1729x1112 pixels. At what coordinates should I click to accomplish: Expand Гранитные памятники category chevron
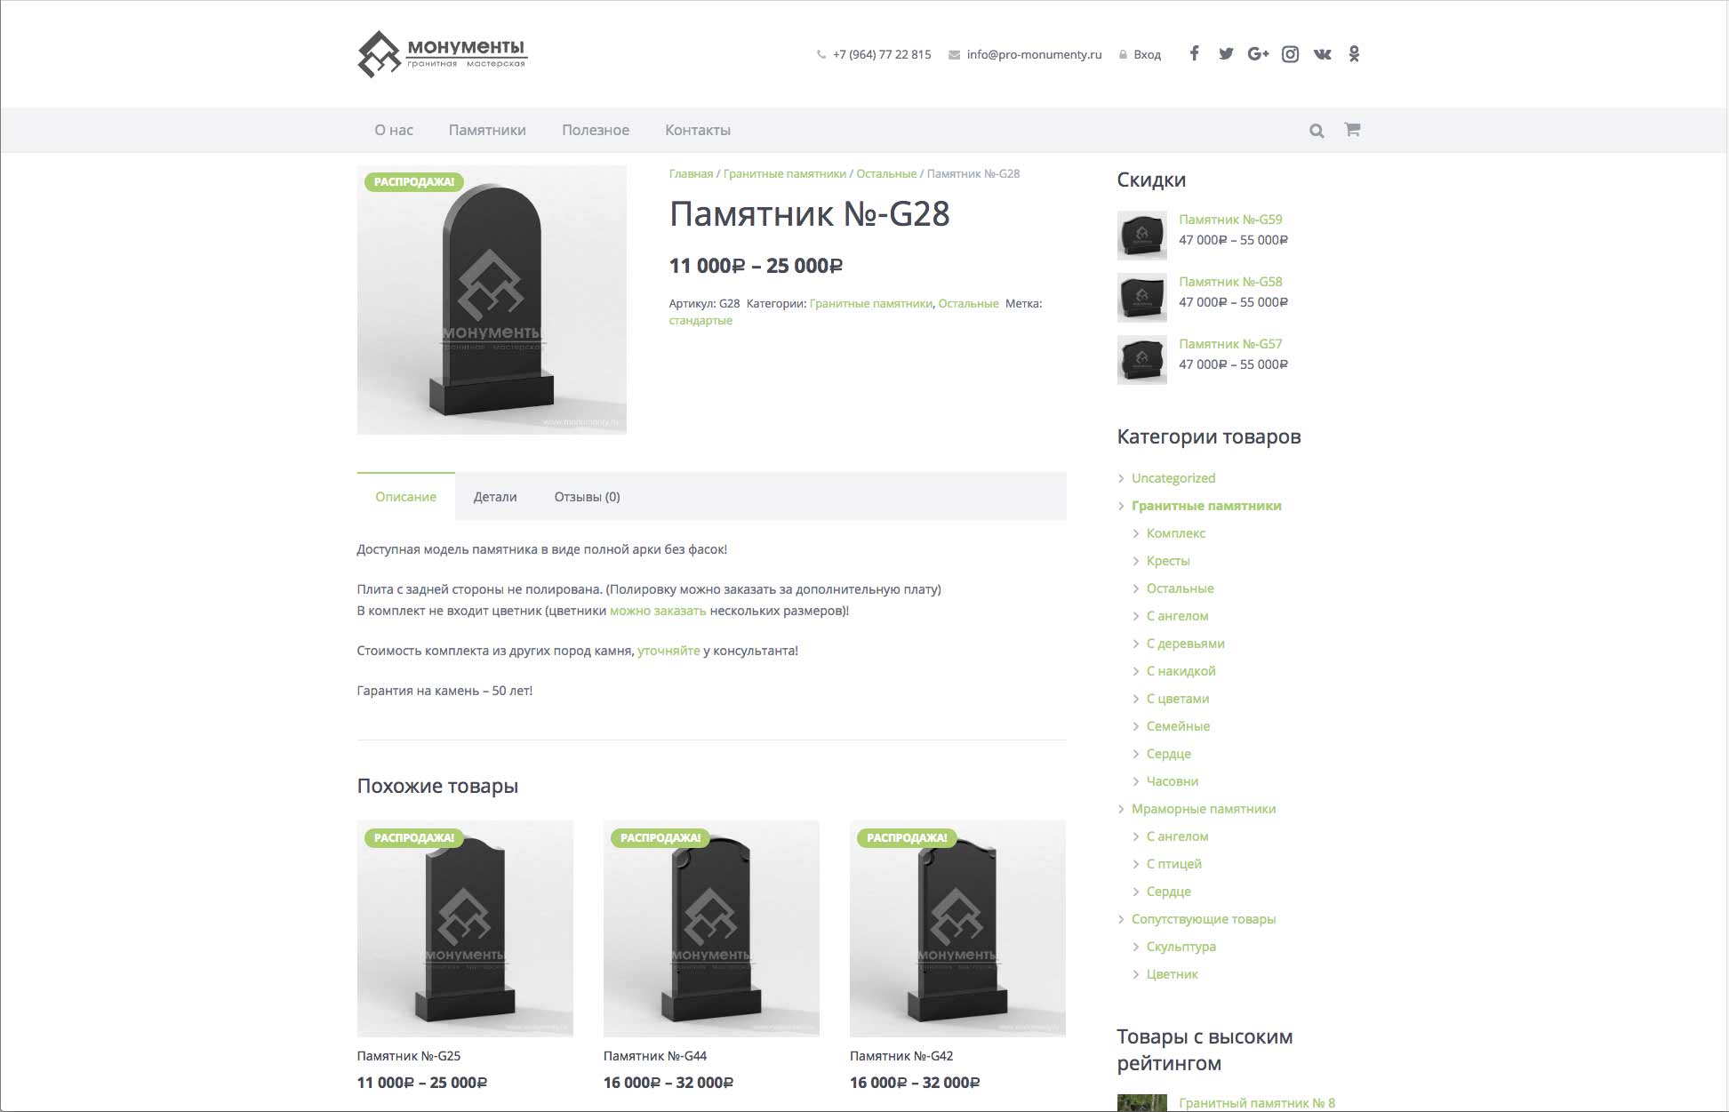coord(1121,506)
